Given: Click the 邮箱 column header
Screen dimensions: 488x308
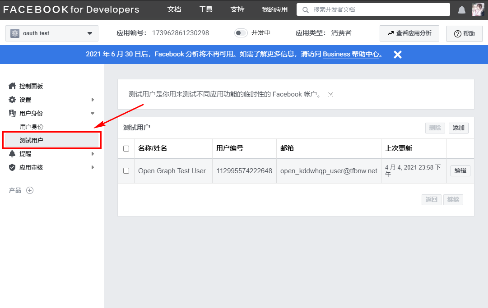Looking at the screenshot, I should (x=287, y=148).
